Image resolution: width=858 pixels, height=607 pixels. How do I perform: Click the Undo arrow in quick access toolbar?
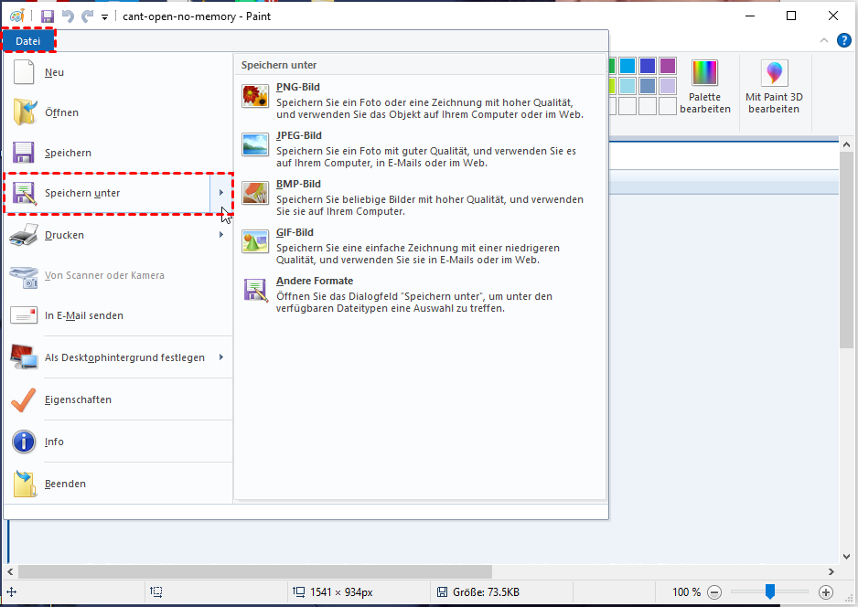(x=68, y=16)
